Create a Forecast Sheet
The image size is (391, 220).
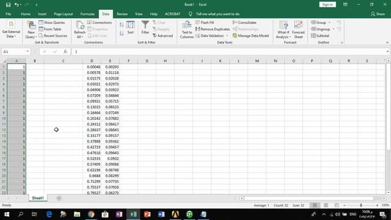coord(298,30)
